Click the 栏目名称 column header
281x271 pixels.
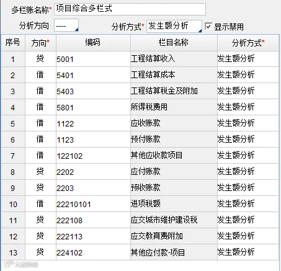click(x=174, y=43)
